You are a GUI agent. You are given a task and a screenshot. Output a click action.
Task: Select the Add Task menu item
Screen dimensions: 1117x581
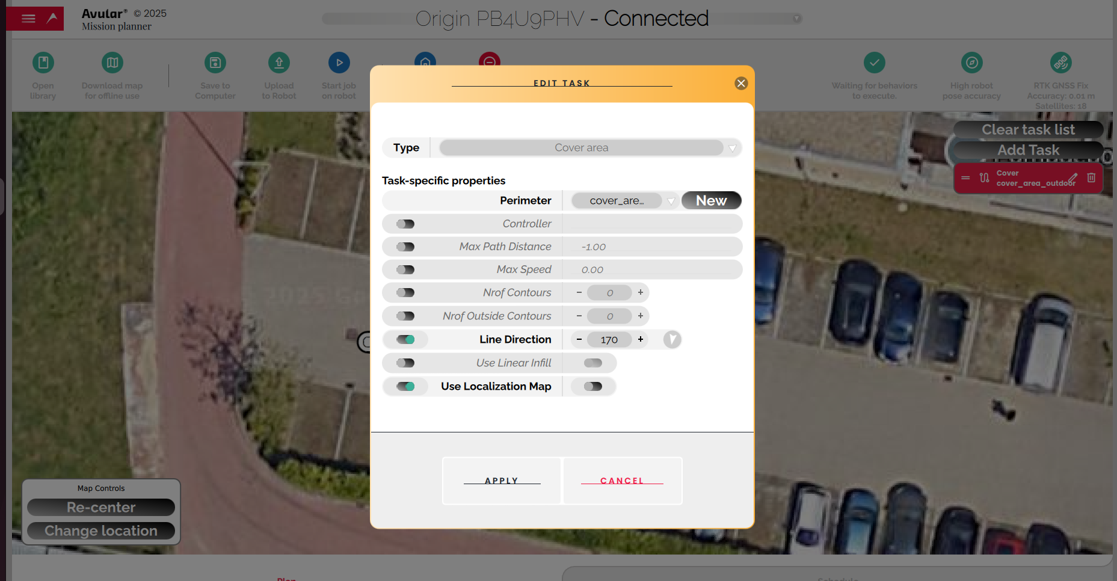(1028, 150)
